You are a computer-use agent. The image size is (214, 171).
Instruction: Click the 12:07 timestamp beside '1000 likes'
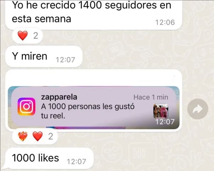point(76,161)
